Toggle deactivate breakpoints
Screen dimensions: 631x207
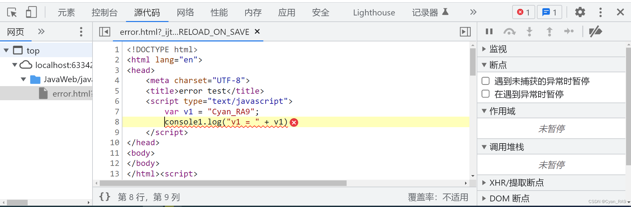coord(596,32)
